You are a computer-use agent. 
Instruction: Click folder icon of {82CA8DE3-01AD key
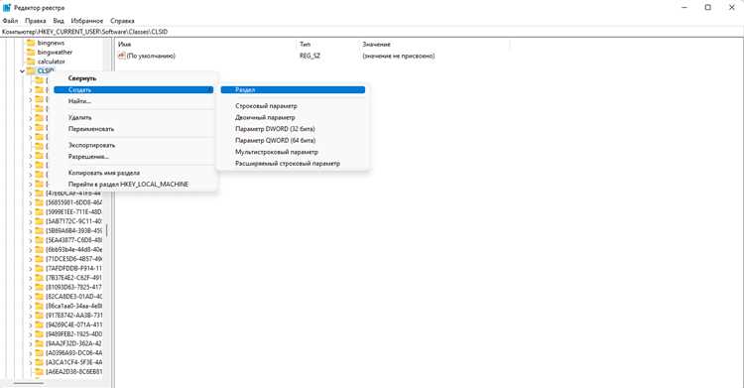[x=40, y=297]
